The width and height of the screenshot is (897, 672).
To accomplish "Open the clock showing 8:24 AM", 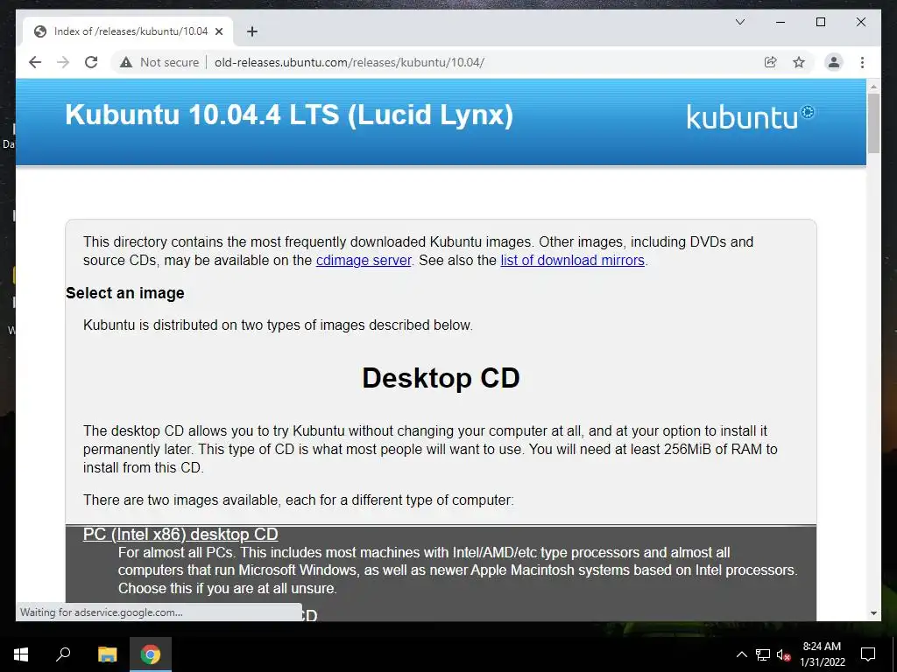I will pyautogui.click(x=822, y=654).
